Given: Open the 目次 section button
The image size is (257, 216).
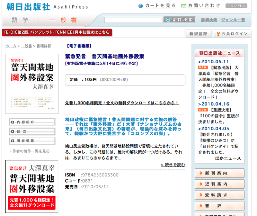Looking at the screenshot, I should (32, 131).
